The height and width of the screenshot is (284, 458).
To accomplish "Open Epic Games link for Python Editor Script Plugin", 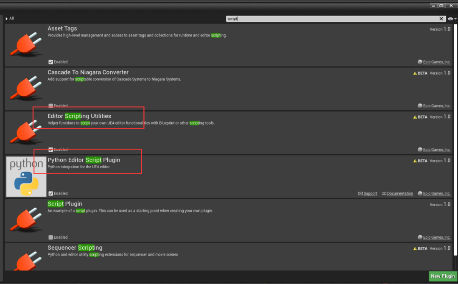I will (437, 194).
